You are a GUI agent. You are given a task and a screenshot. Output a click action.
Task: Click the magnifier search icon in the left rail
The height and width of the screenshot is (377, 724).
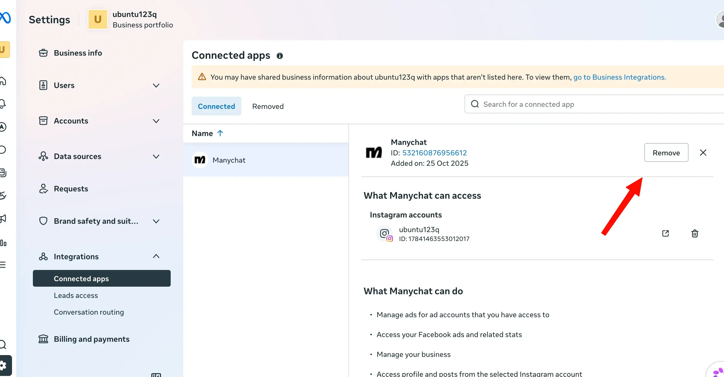3,344
